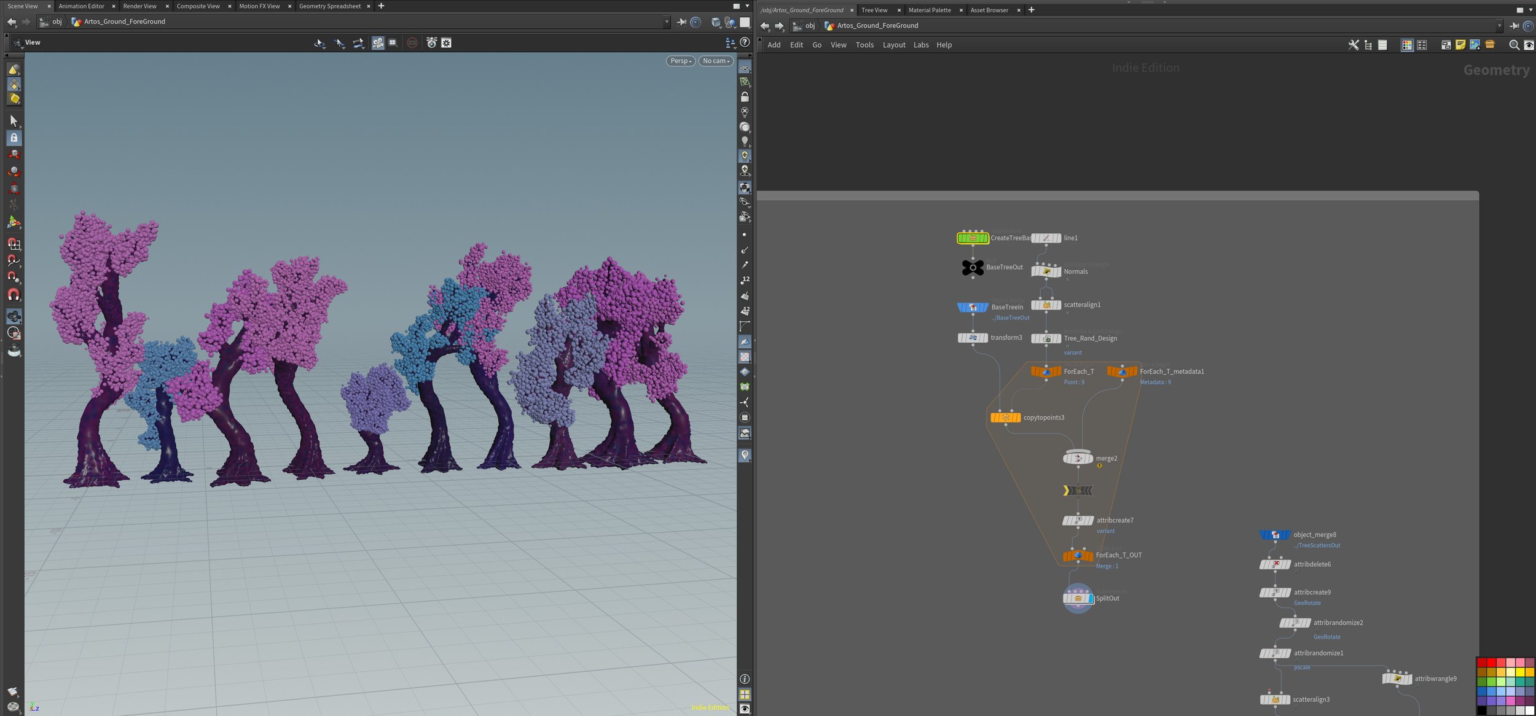Viewport: 1536px width, 716px height.
Task: Toggle node shape palette icon
Action: tap(1422, 45)
